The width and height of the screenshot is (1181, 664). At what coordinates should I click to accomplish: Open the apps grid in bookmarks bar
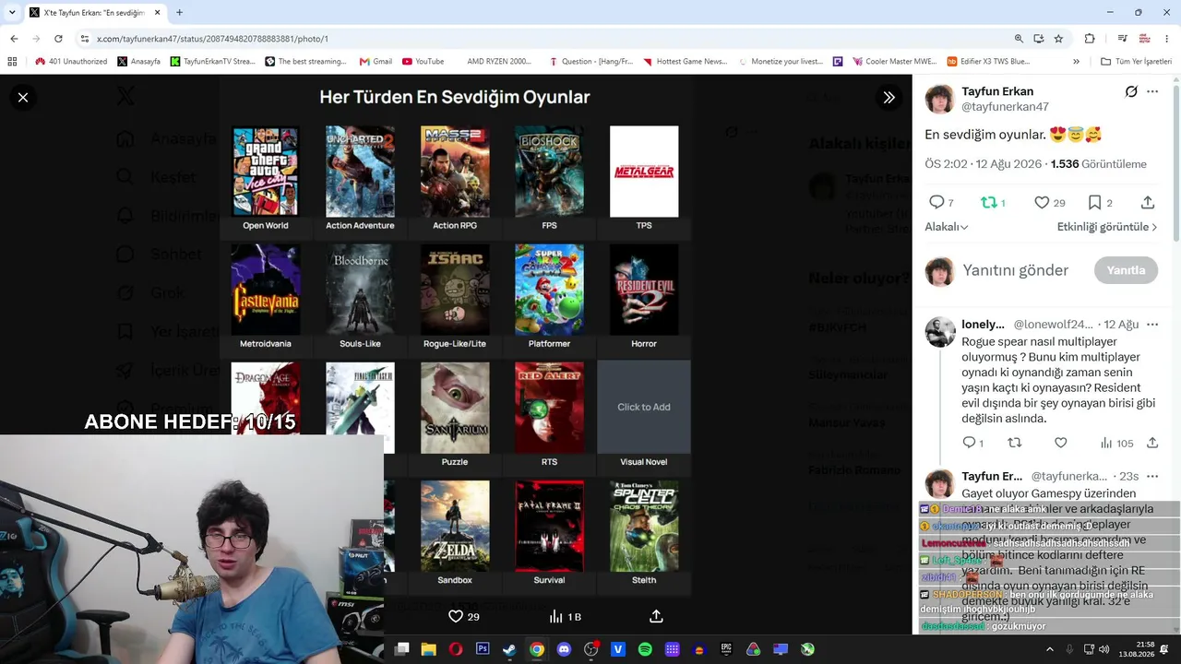(x=12, y=62)
